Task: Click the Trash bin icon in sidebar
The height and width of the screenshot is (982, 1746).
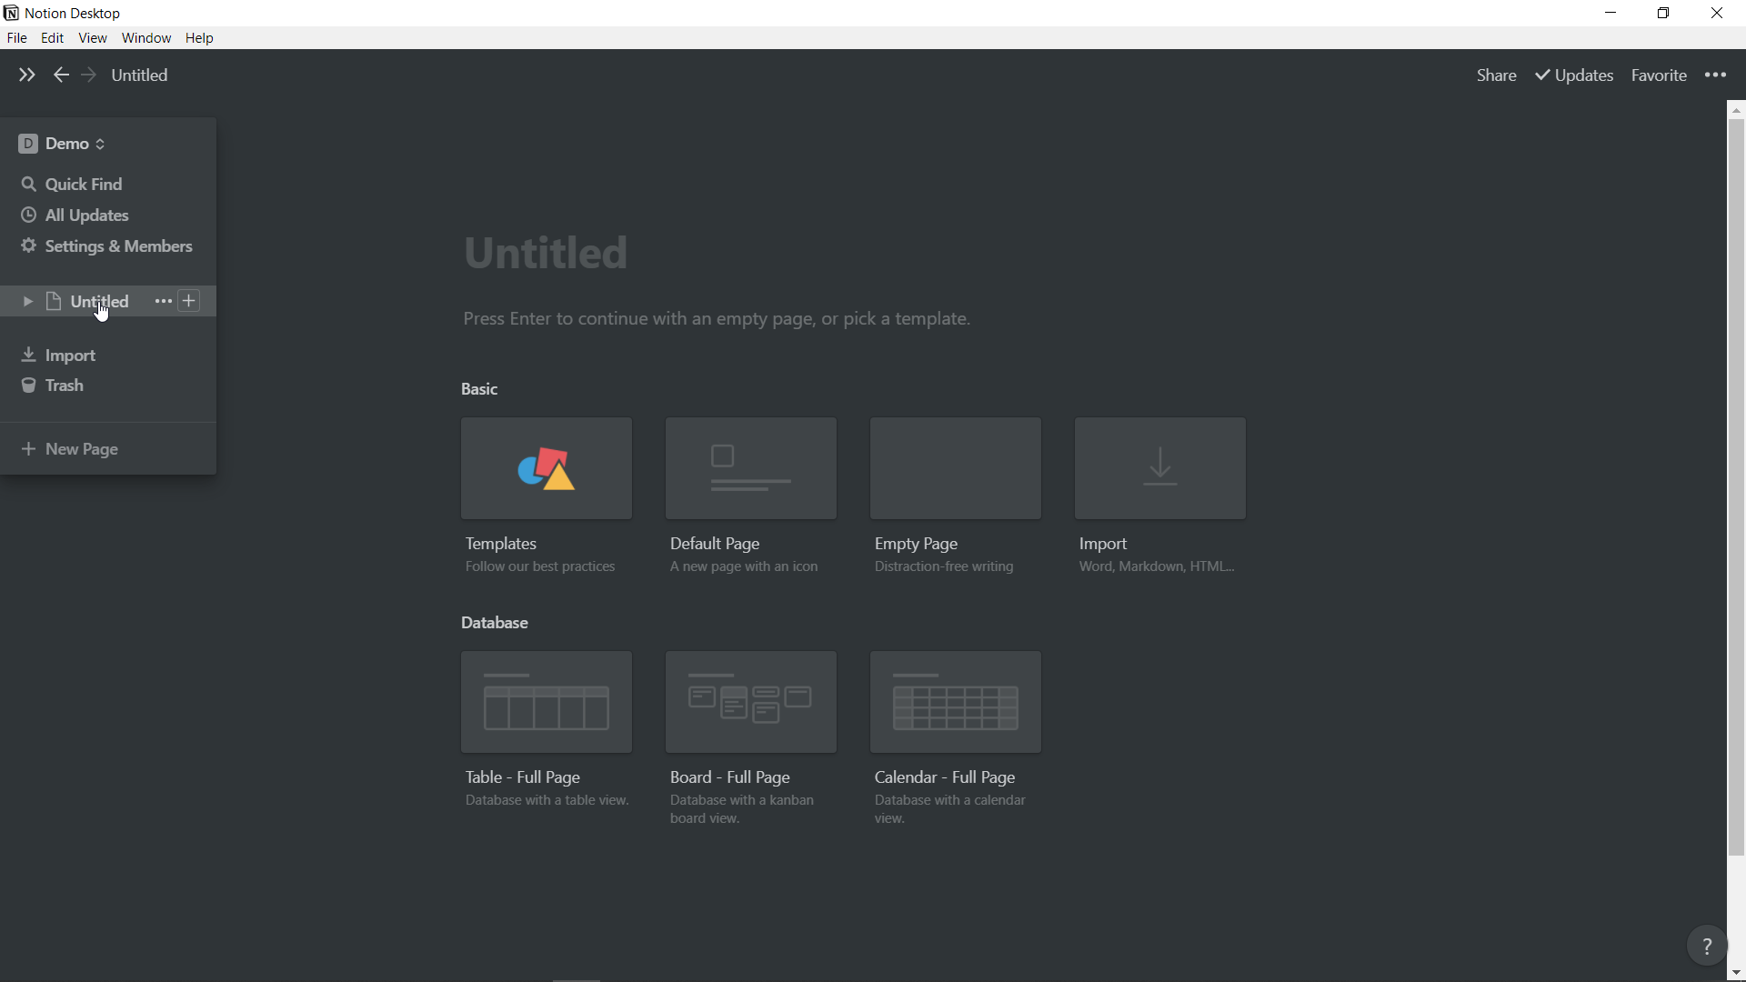Action: pos(29,386)
